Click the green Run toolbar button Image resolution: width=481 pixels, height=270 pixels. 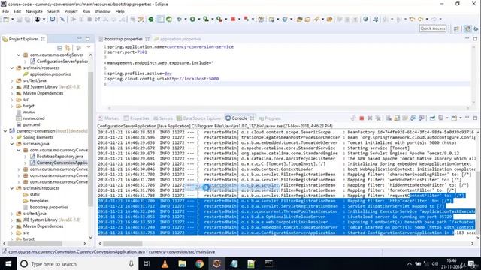pos(192,19)
